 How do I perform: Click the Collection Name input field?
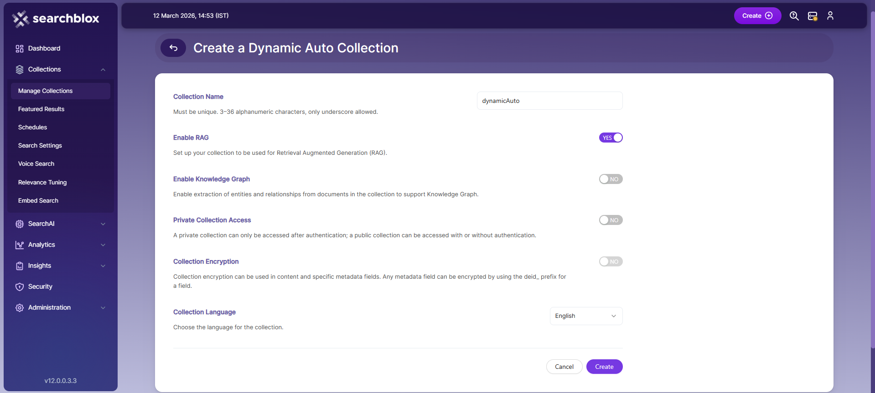[x=550, y=101]
